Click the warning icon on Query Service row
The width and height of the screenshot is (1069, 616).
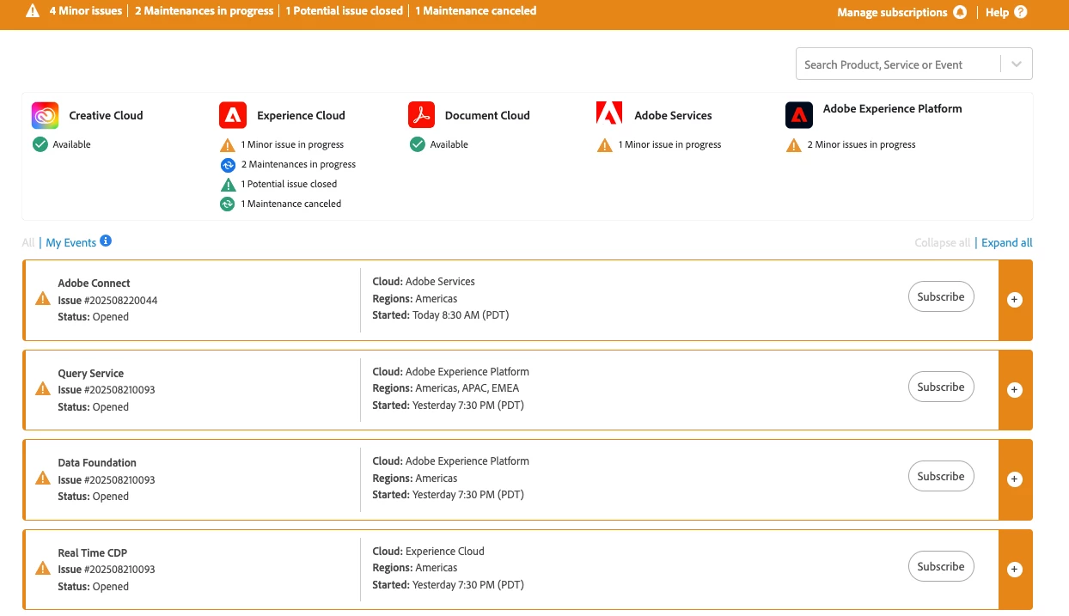(42, 389)
